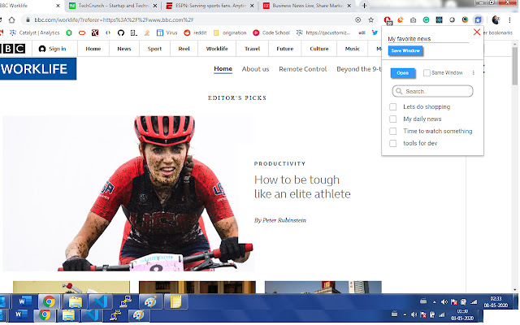Viewport: 520px width, 325px height.
Task: Open the reddit bookmark
Action: (x=195, y=32)
